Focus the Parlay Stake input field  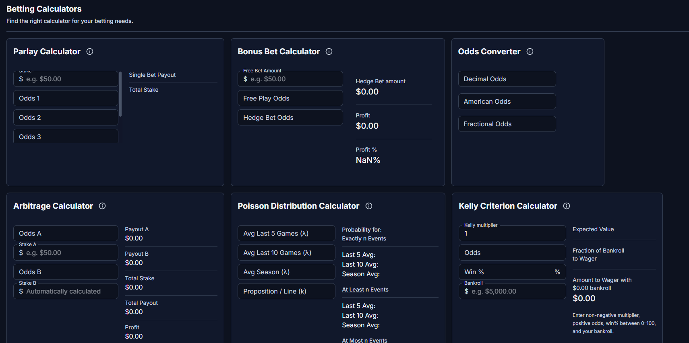pyautogui.click(x=66, y=79)
